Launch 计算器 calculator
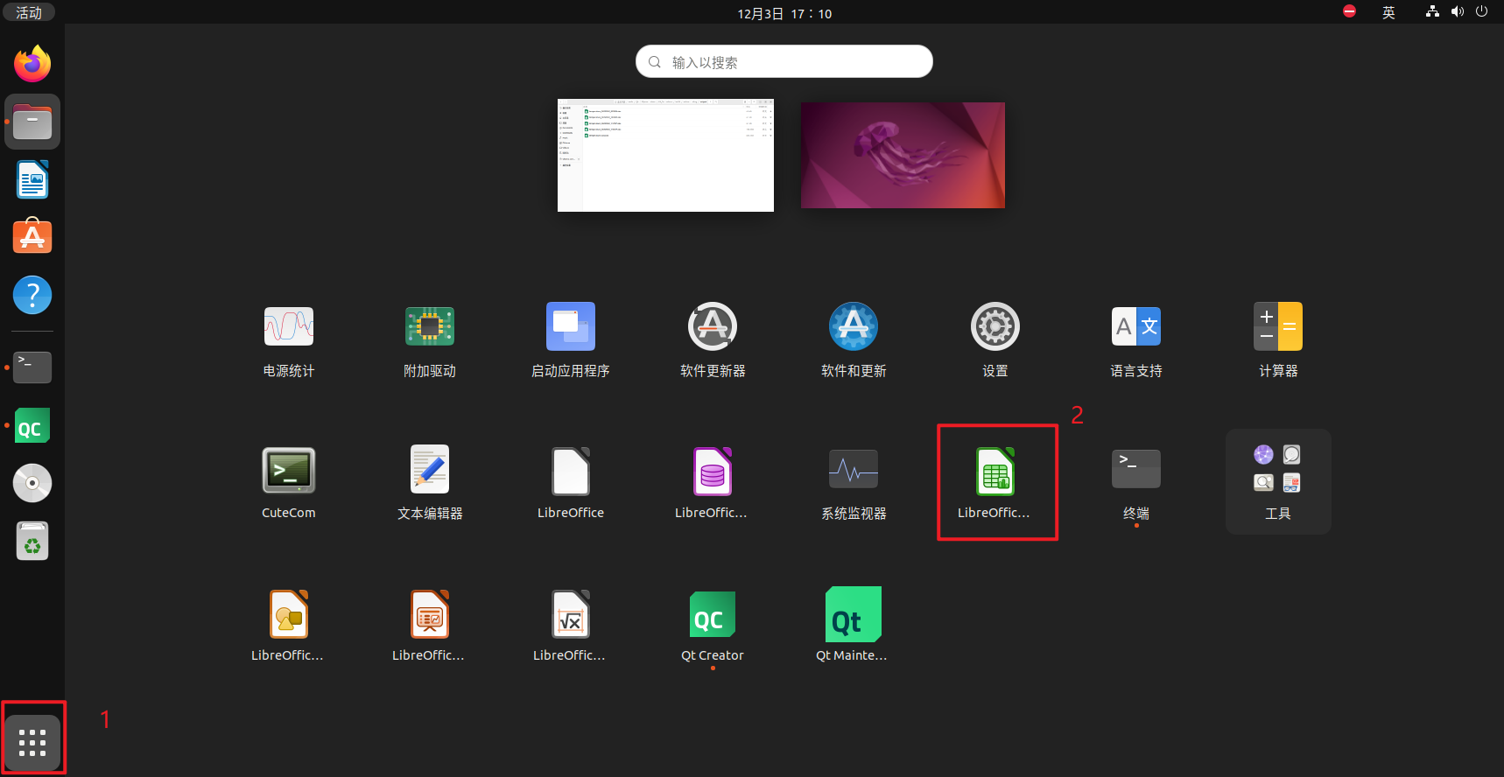 point(1278,340)
